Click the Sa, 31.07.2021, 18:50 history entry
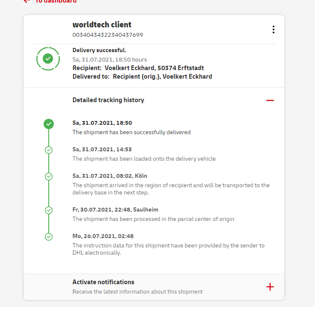315x312 pixels. pos(102,123)
